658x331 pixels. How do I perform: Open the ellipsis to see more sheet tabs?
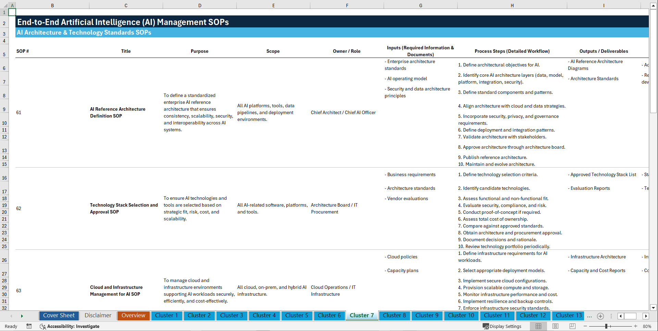pyautogui.click(x=589, y=316)
